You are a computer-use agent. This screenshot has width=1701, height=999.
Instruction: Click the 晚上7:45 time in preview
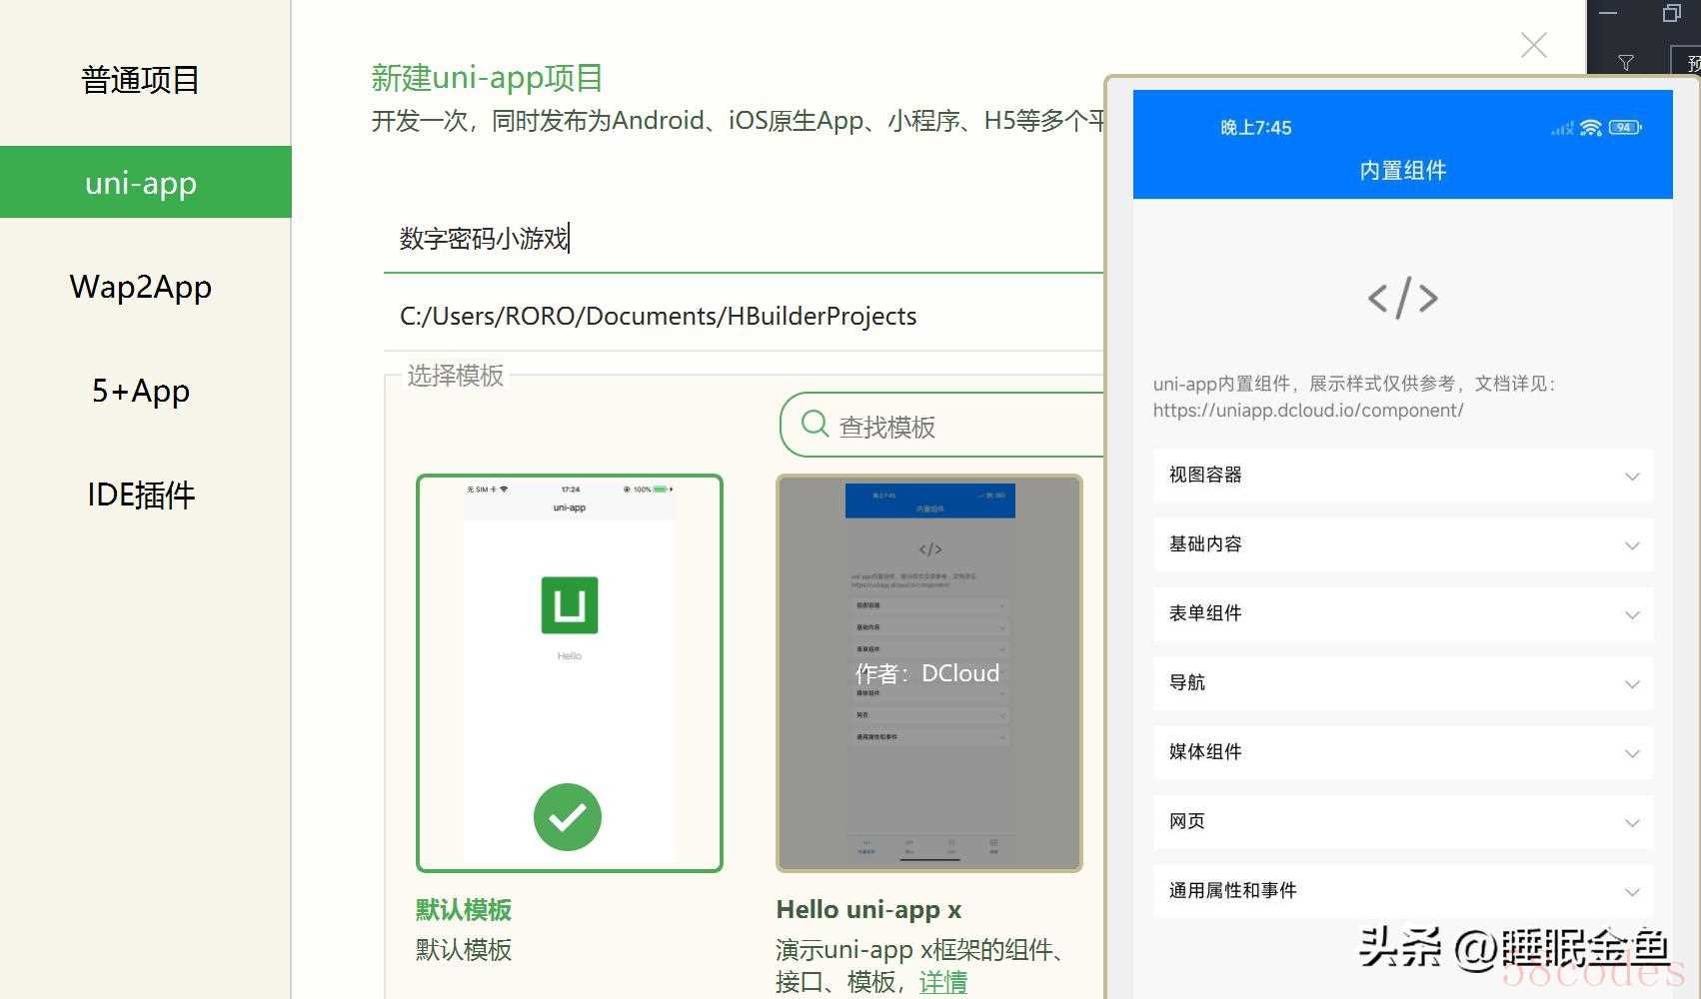tap(1255, 128)
